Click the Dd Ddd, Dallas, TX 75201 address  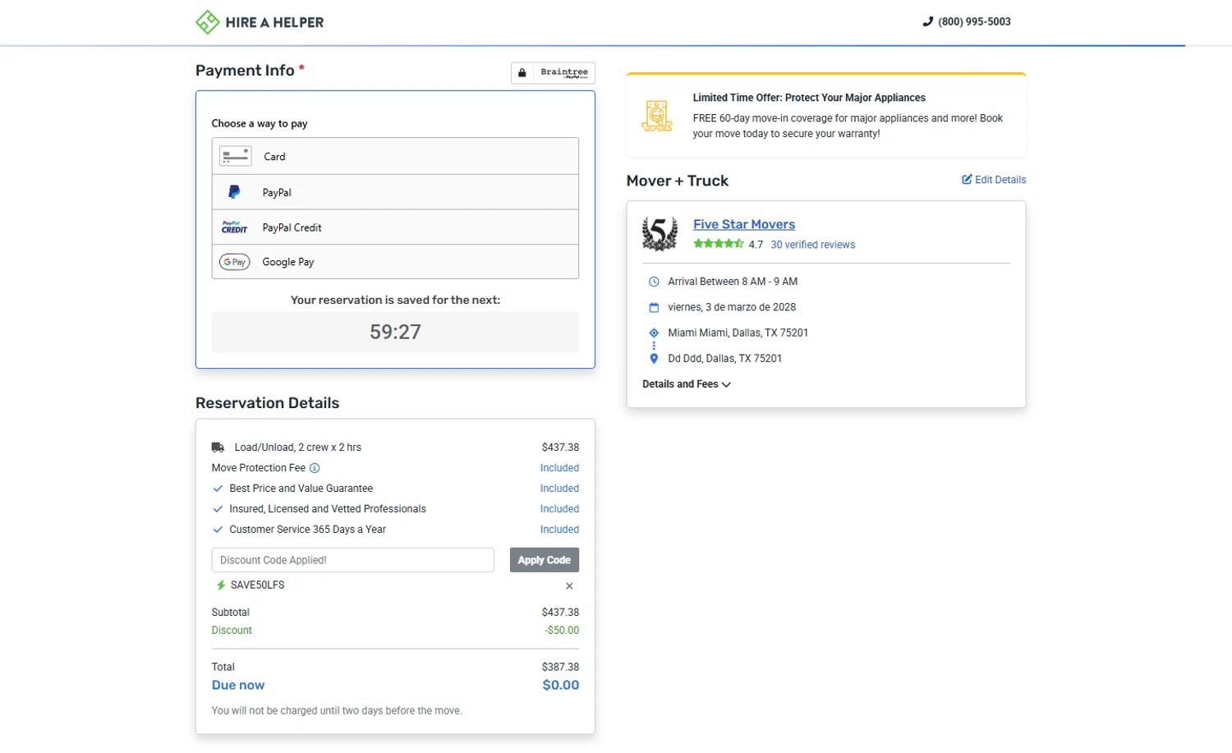[x=724, y=359]
